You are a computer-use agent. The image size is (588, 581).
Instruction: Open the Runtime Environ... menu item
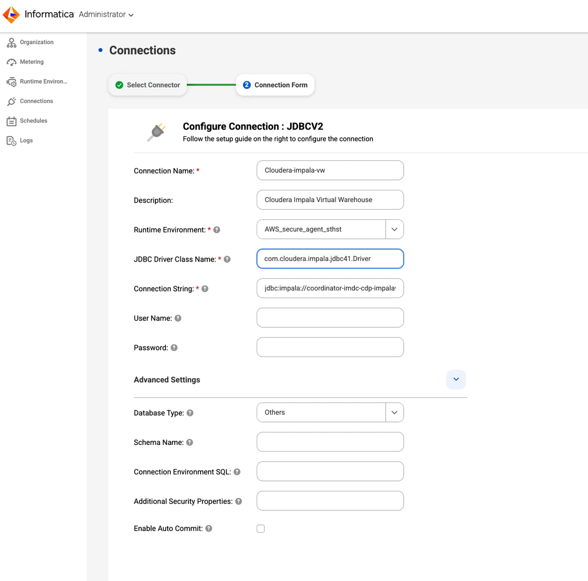click(44, 81)
